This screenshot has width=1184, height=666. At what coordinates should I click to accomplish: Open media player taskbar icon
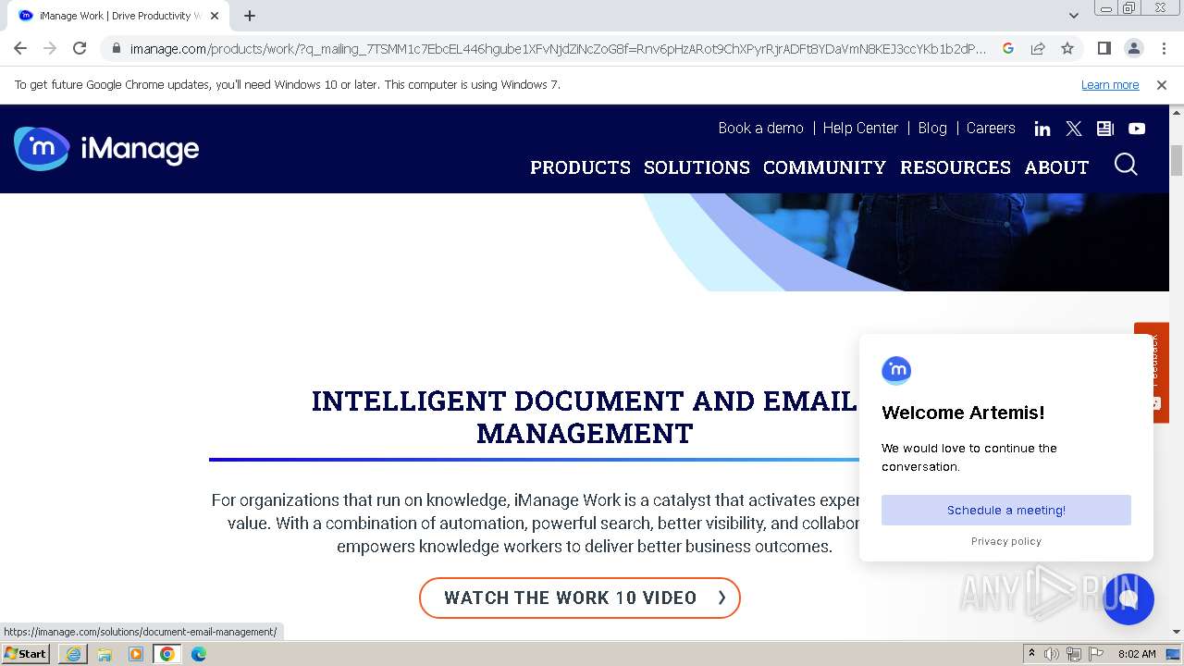(x=136, y=654)
